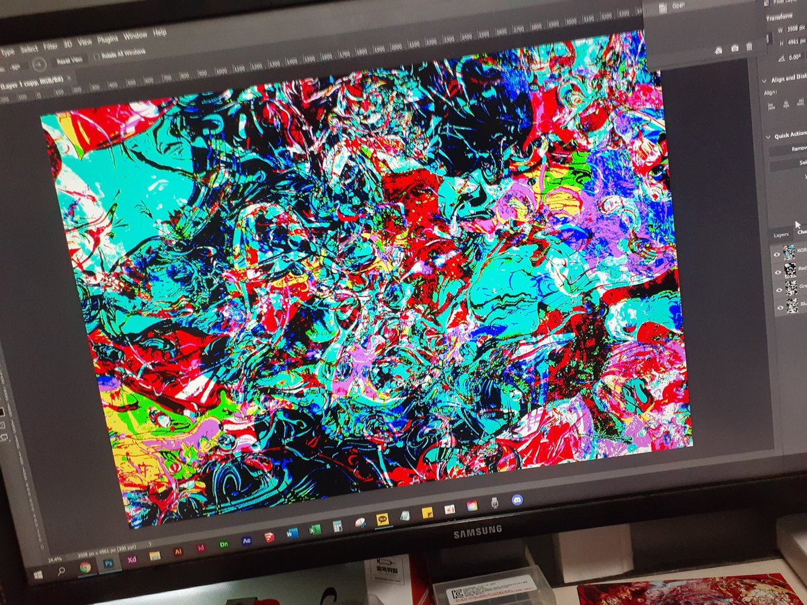Viewport: 807px width, 605px height.
Task: Toggle visibility of the Blue channel
Action: [780, 308]
